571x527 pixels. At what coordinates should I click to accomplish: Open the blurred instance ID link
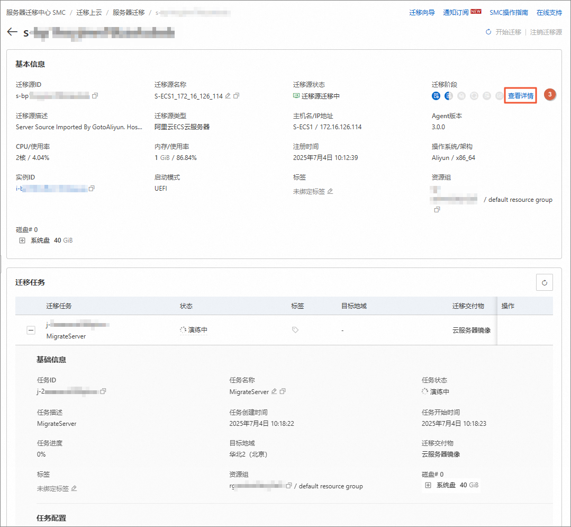[x=52, y=189]
